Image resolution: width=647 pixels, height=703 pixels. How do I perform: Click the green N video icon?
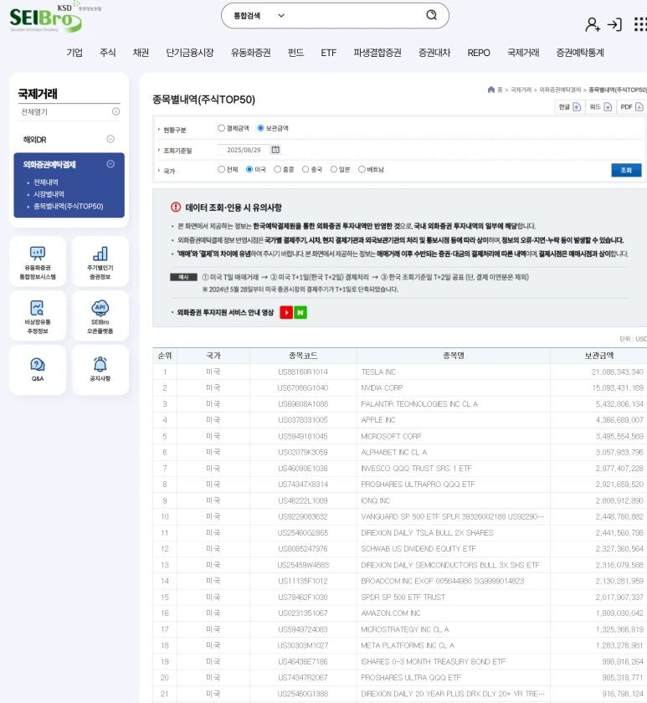tap(300, 312)
